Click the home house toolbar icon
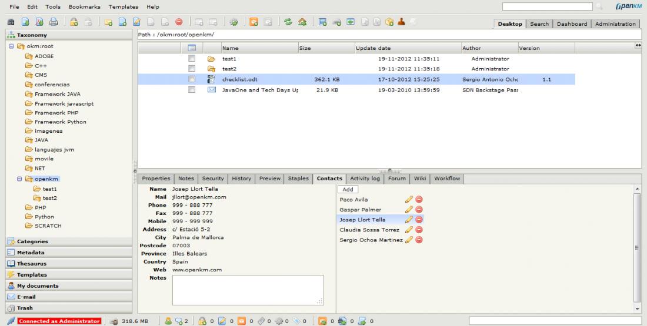This screenshot has width=647, height=326. click(x=302, y=22)
